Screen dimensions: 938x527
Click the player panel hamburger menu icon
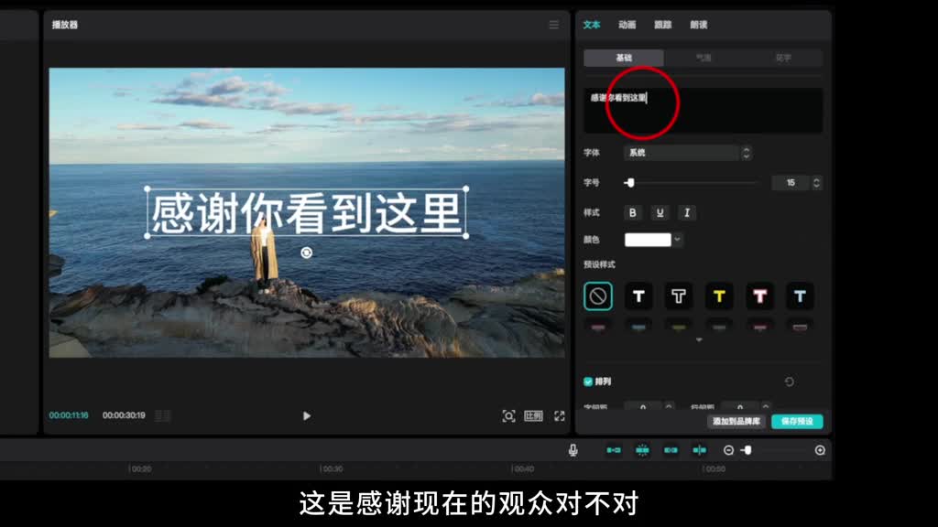[553, 25]
